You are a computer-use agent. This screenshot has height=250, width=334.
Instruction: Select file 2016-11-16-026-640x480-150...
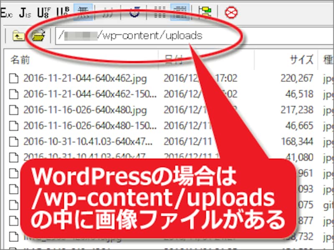(x=90, y=126)
